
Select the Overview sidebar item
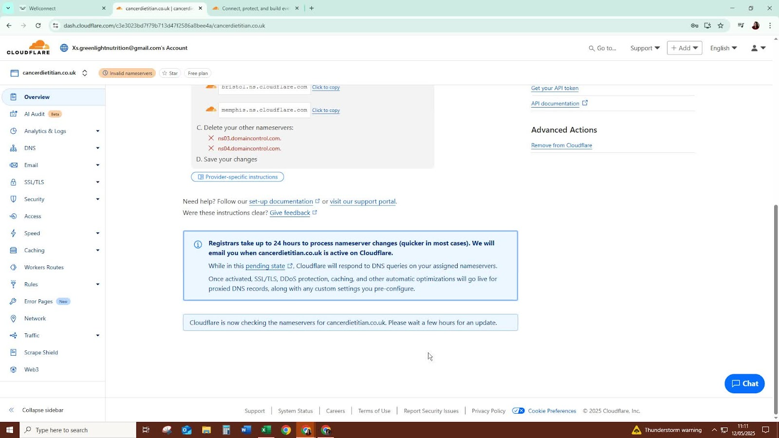[54, 97]
